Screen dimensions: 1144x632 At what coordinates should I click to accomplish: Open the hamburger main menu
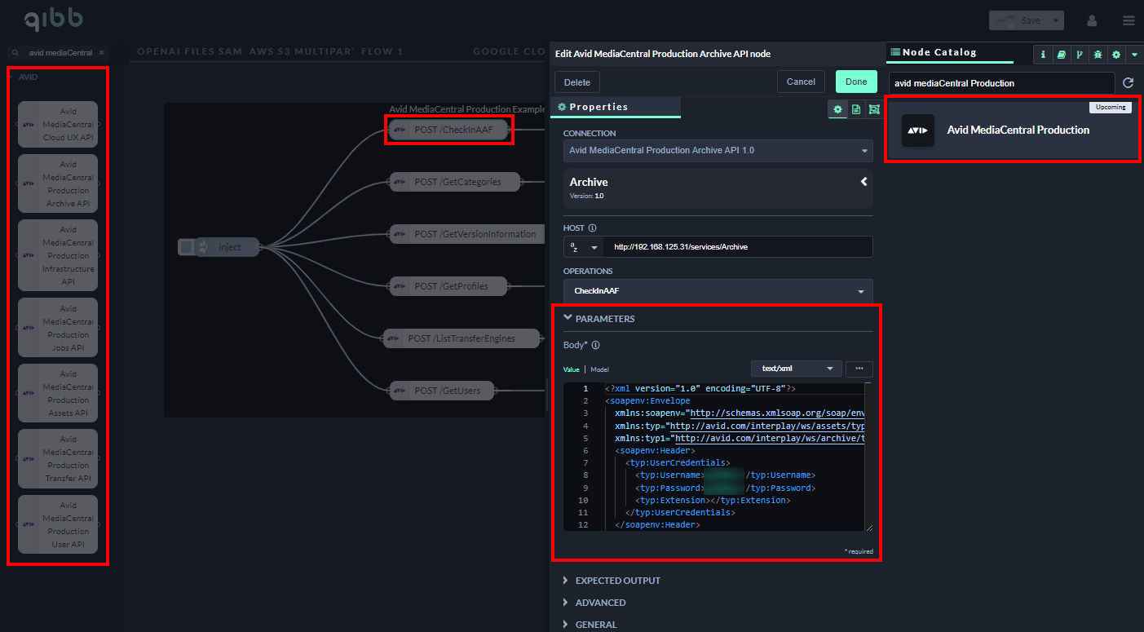pos(1128,20)
